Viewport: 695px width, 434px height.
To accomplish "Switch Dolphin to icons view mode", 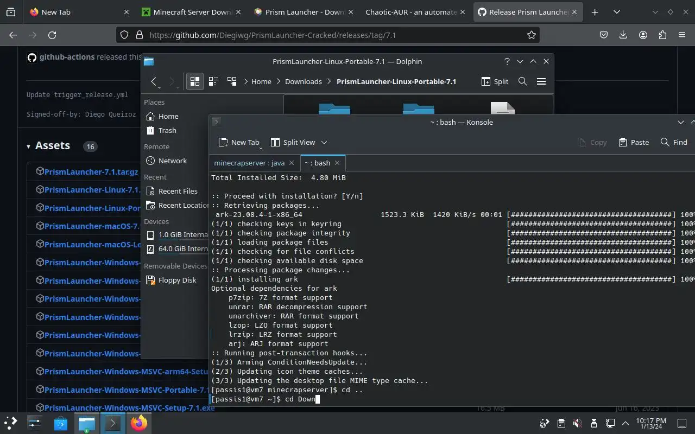I will (x=195, y=81).
